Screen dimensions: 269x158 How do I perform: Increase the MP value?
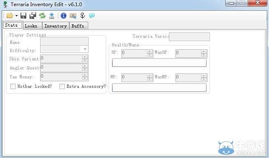[150, 76]
